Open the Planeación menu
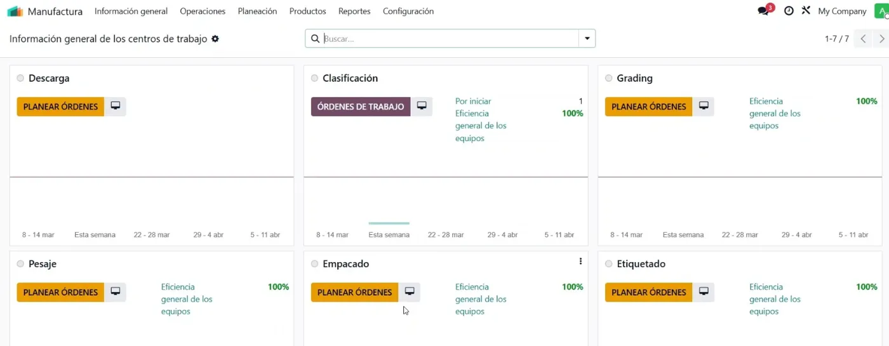 pyautogui.click(x=257, y=11)
